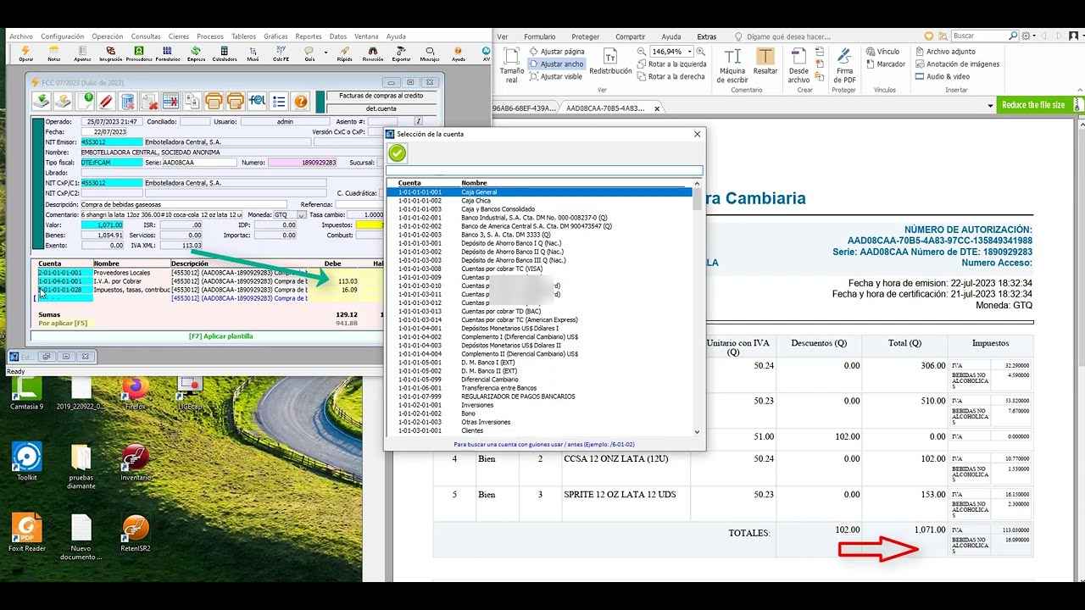Open Foxit Reader desktop icon
Image resolution: width=1085 pixels, height=610 pixels.
click(x=27, y=534)
